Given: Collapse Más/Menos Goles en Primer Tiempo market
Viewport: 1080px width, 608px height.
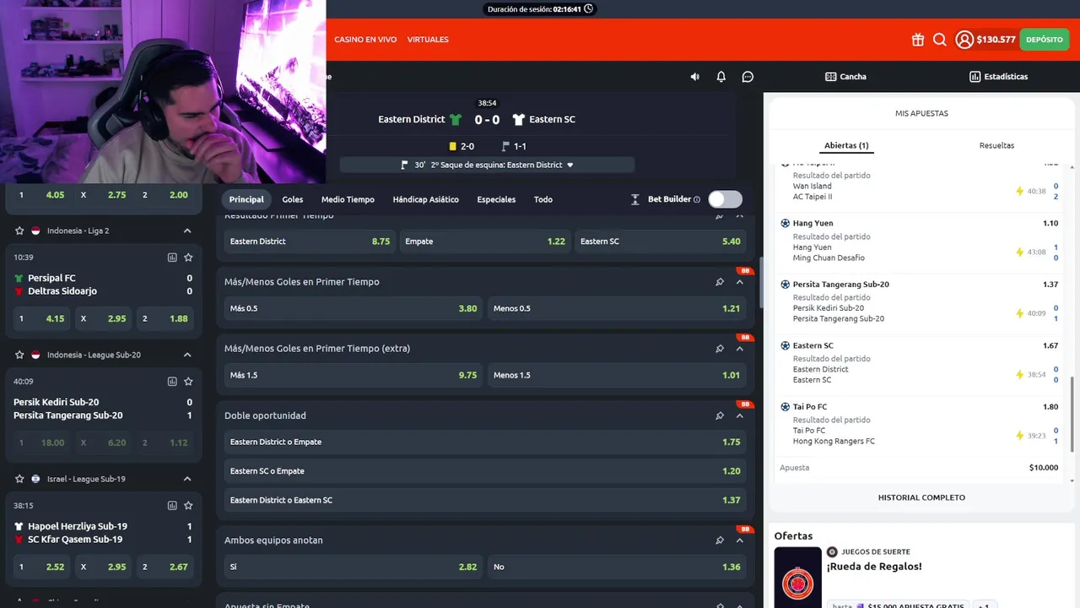Looking at the screenshot, I should 740,282.
